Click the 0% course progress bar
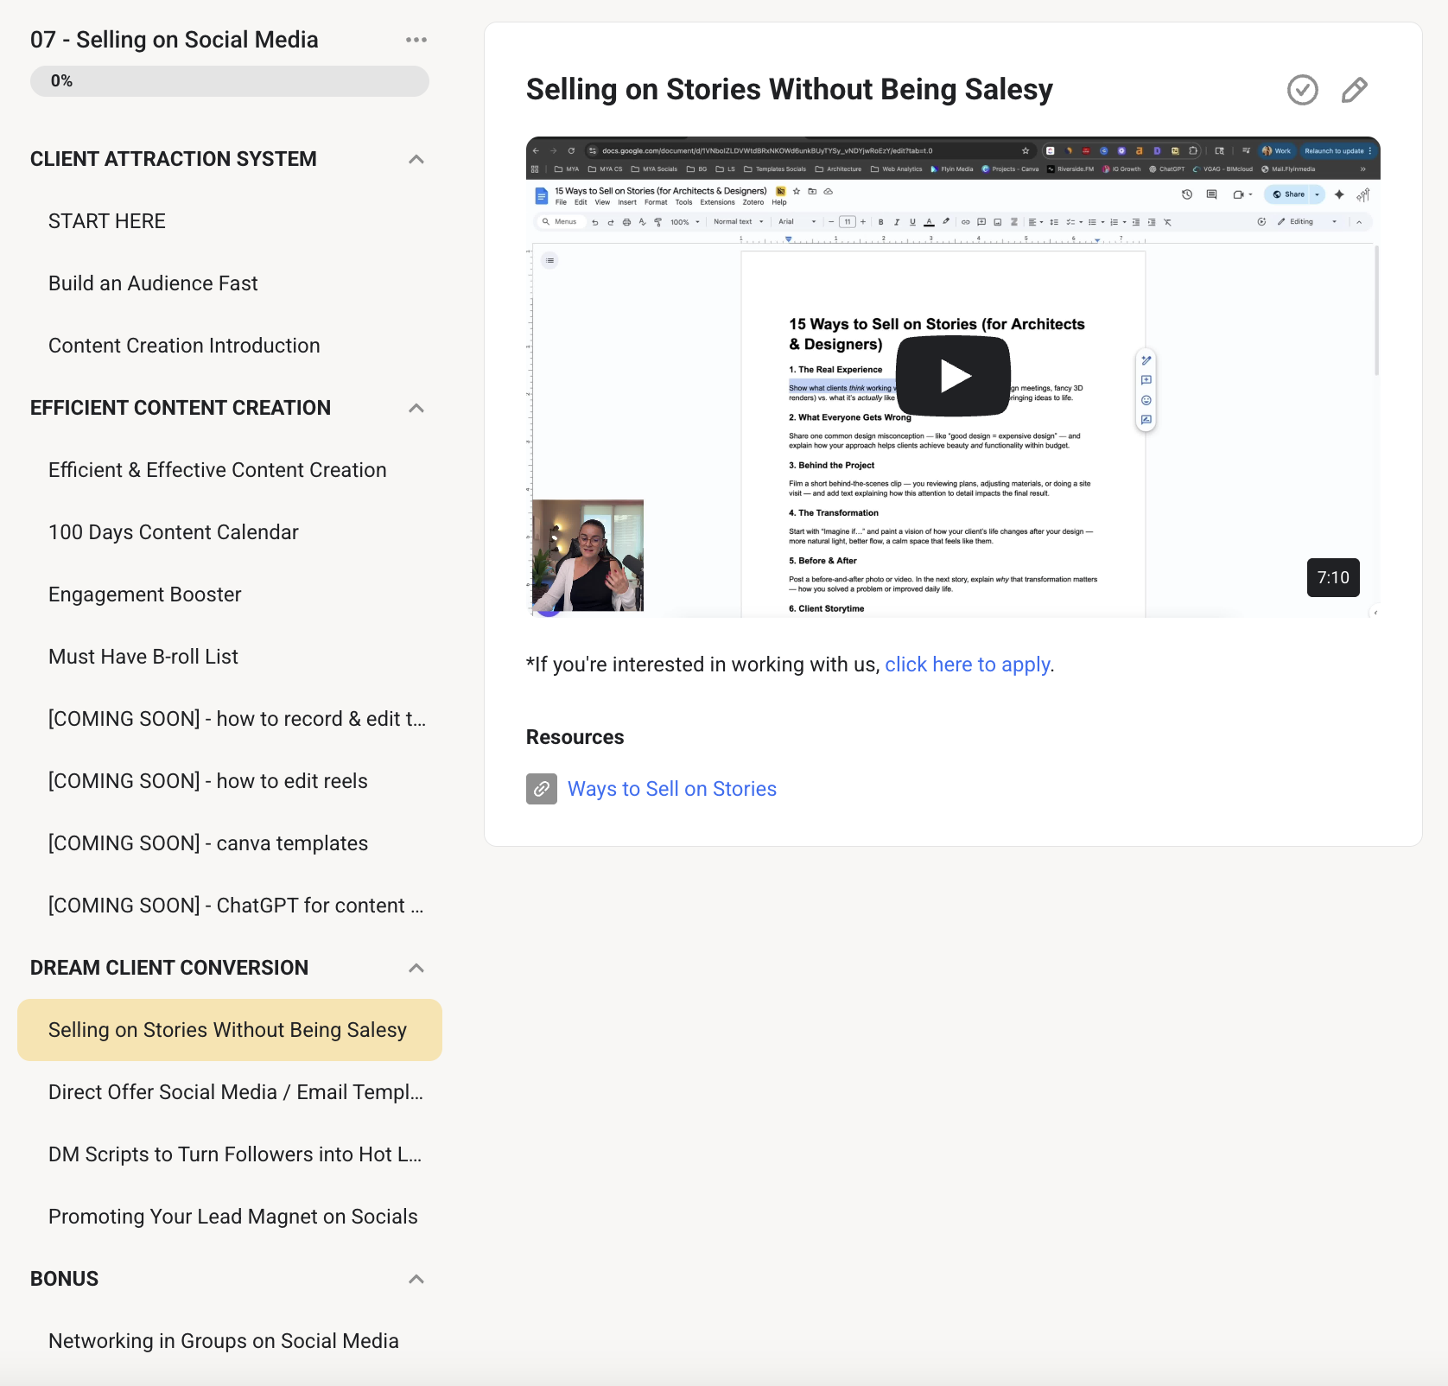Image resolution: width=1448 pixels, height=1386 pixels. tap(230, 81)
